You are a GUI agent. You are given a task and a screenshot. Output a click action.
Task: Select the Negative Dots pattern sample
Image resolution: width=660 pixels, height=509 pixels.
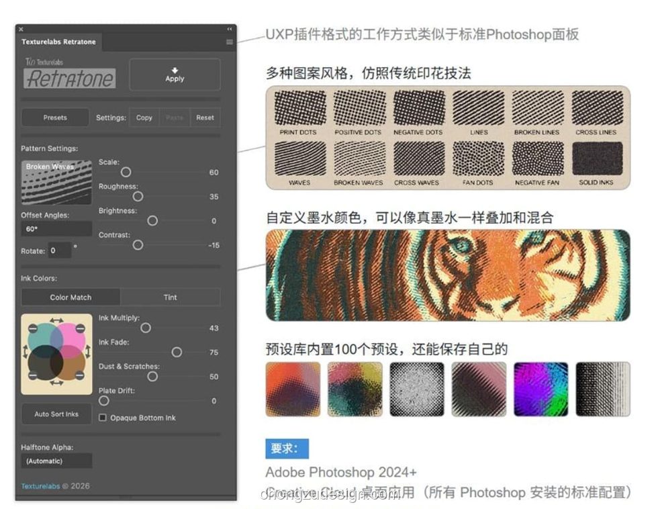pos(419,108)
